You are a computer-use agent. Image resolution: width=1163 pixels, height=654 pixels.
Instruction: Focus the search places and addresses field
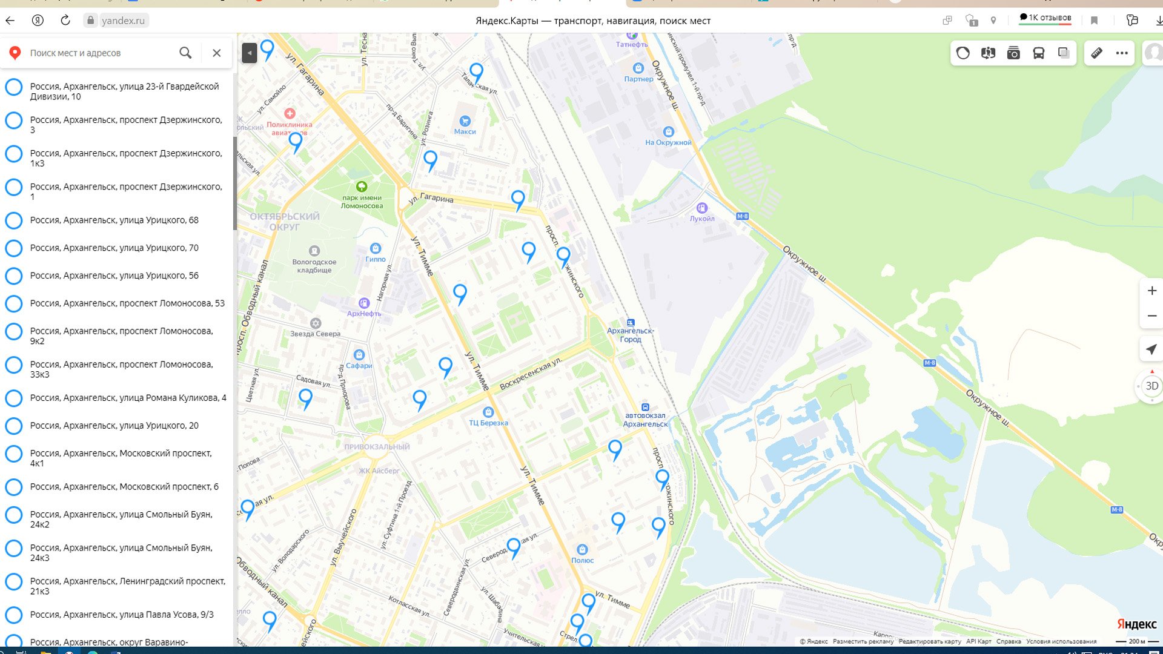(100, 53)
